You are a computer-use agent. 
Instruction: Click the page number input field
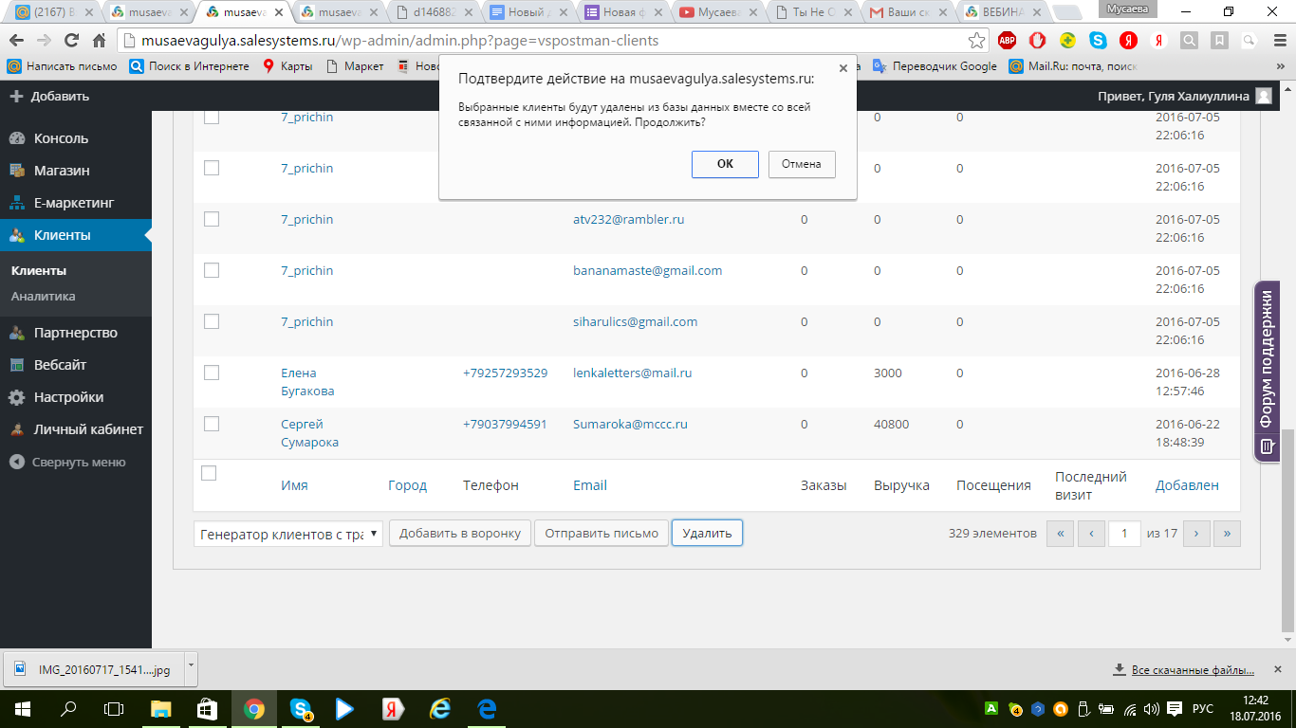pyautogui.click(x=1124, y=534)
